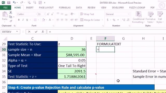Image resolution: width=166 pixels, height=93 pixels.
Task: Decrease font size with the small A icon
Action: [52, 14]
